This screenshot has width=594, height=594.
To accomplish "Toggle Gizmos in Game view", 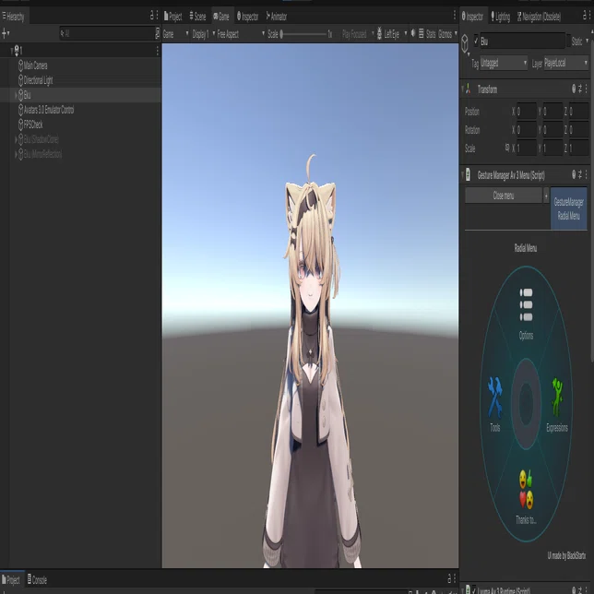I will click(x=445, y=34).
